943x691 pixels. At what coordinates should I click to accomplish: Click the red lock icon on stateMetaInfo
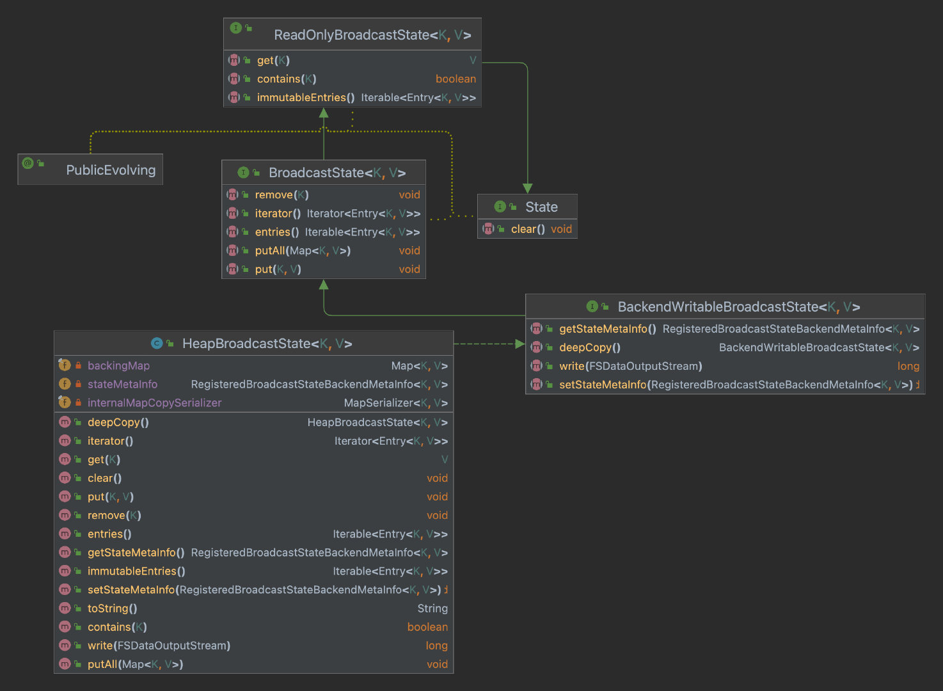click(78, 384)
